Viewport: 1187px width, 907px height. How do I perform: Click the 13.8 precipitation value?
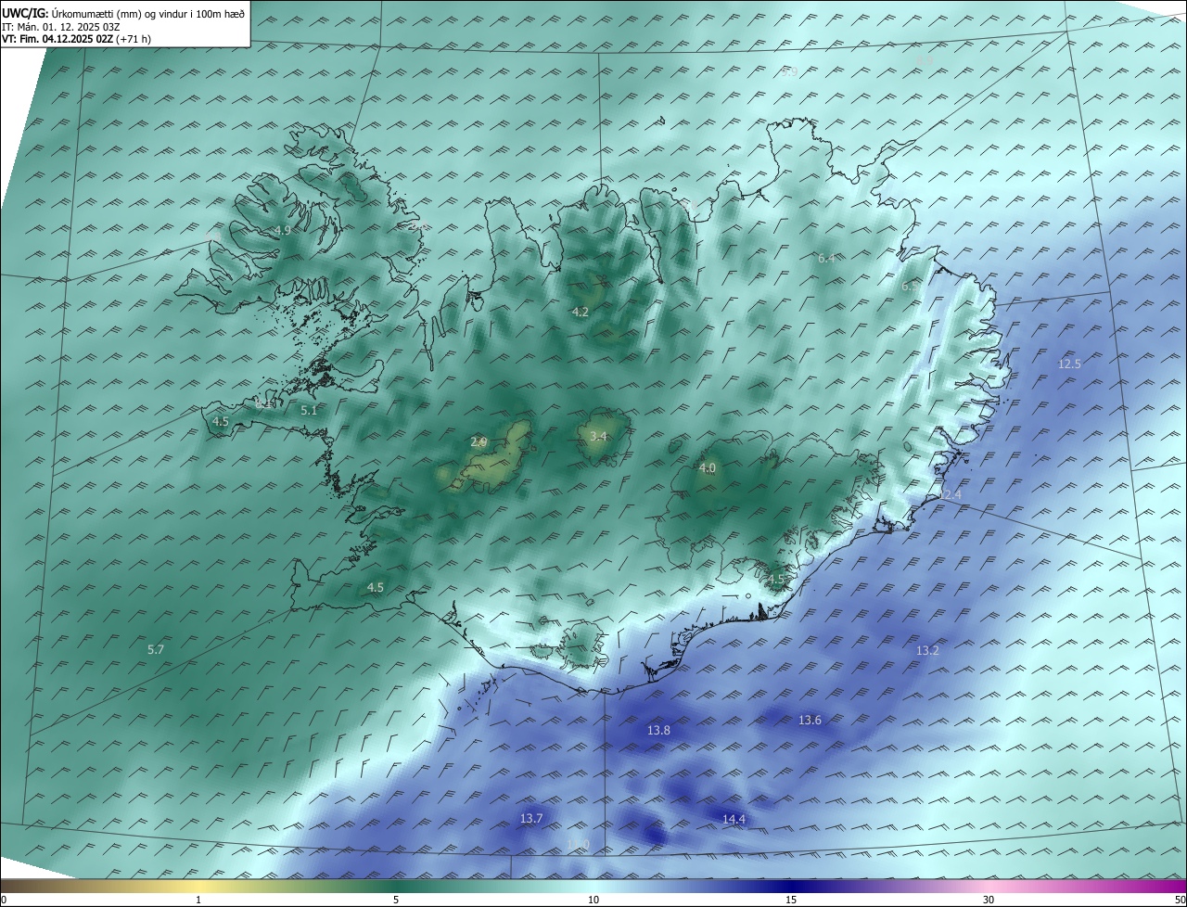(658, 731)
